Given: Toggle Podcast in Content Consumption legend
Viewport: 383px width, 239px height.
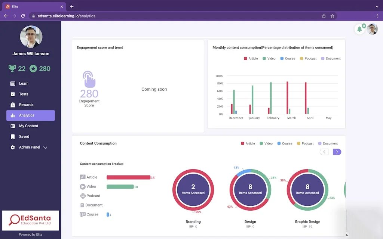Looking at the screenshot, I should pos(305,143).
